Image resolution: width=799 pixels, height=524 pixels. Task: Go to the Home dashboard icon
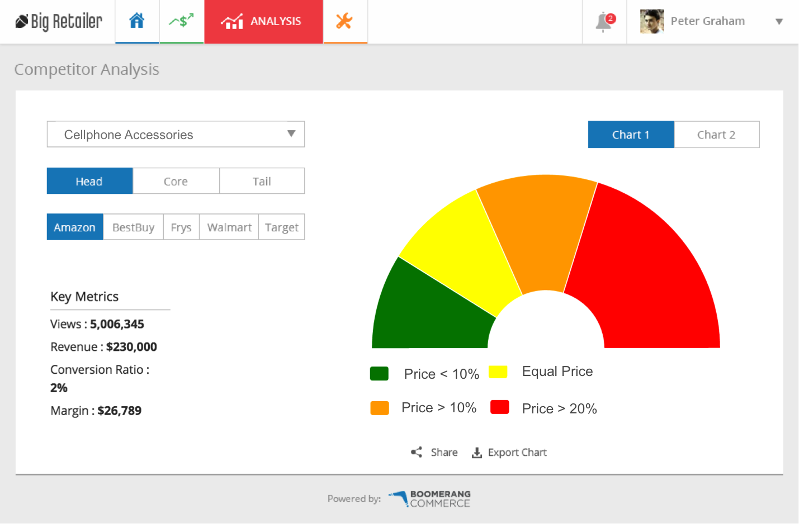click(137, 21)
